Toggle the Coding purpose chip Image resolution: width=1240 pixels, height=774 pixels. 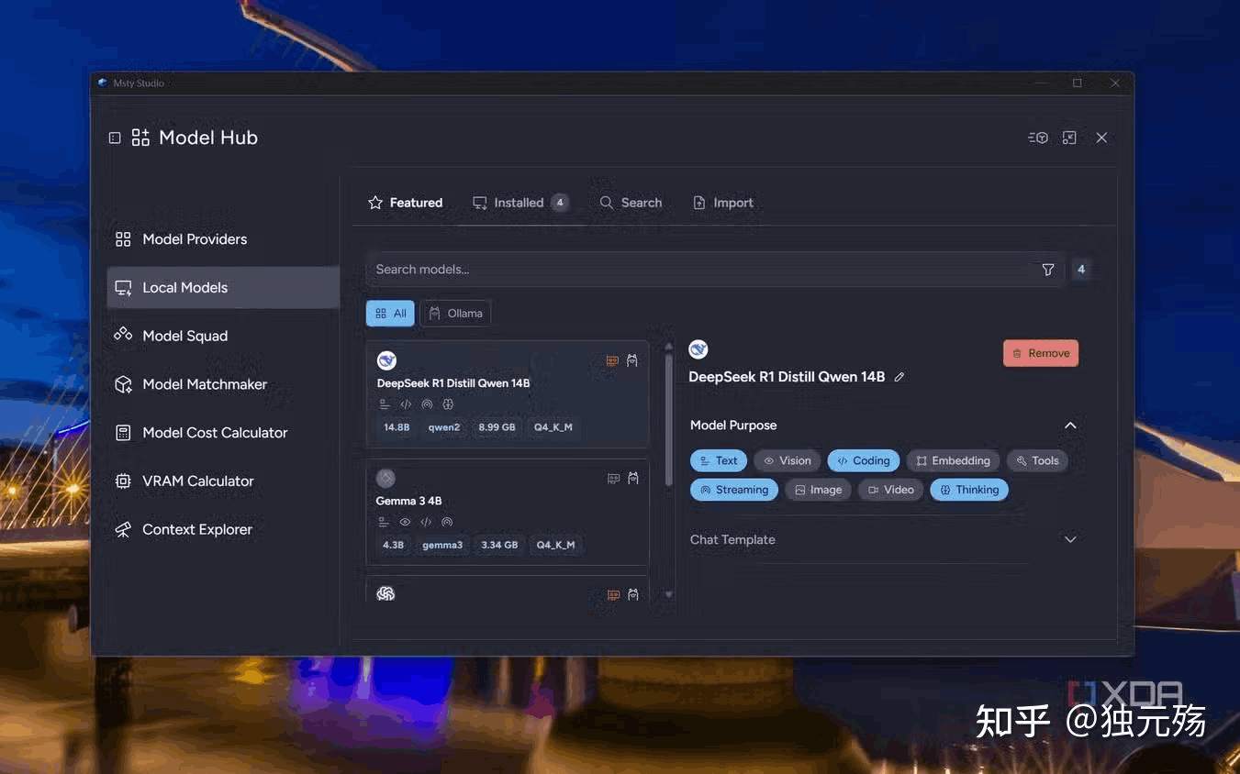coord(864,461)
